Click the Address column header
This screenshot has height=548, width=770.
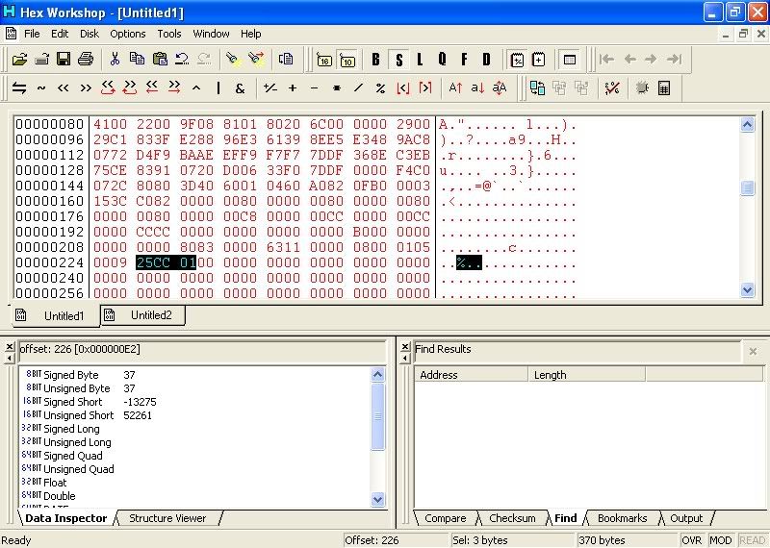(472, 375)
